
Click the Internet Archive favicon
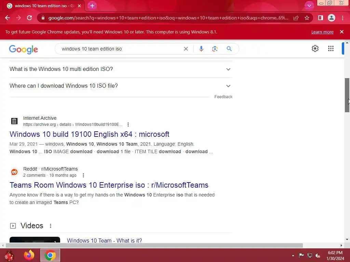(14, 121)
